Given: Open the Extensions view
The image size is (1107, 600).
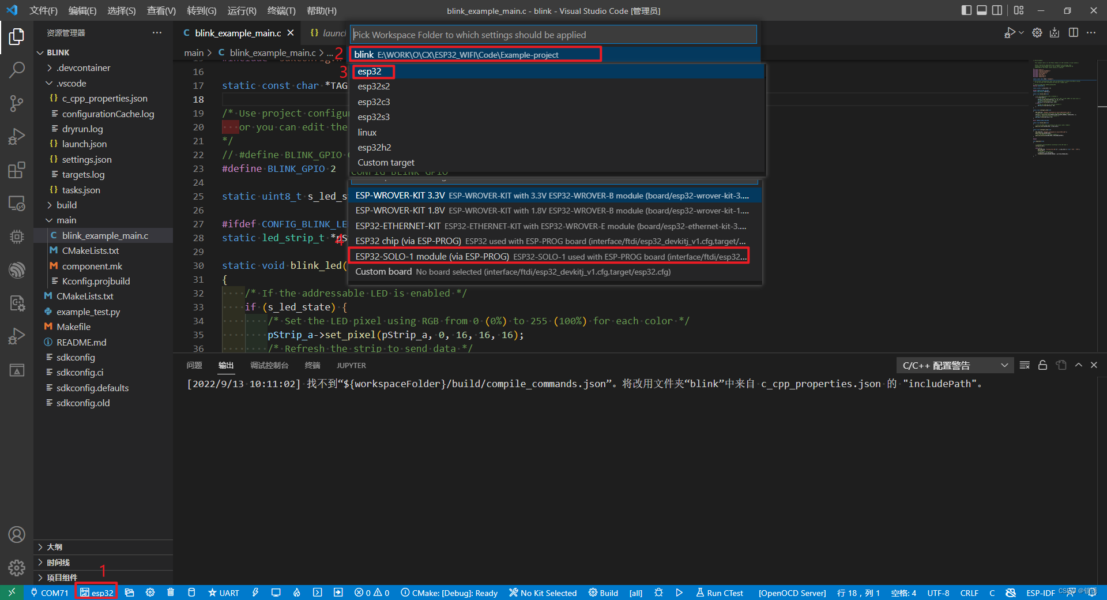Looking at the screenshot, I should [x=17, y=170].
